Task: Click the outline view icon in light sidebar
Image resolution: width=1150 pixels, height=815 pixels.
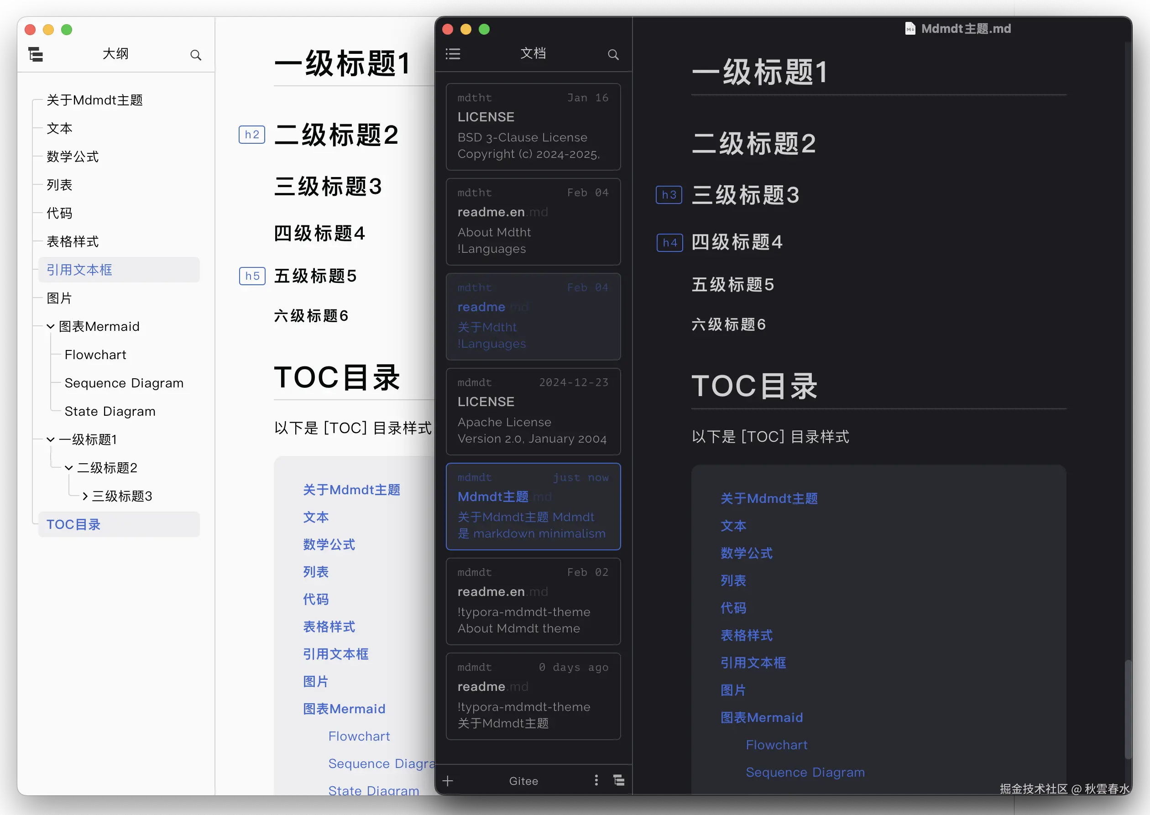Action: tap(36, 54)
